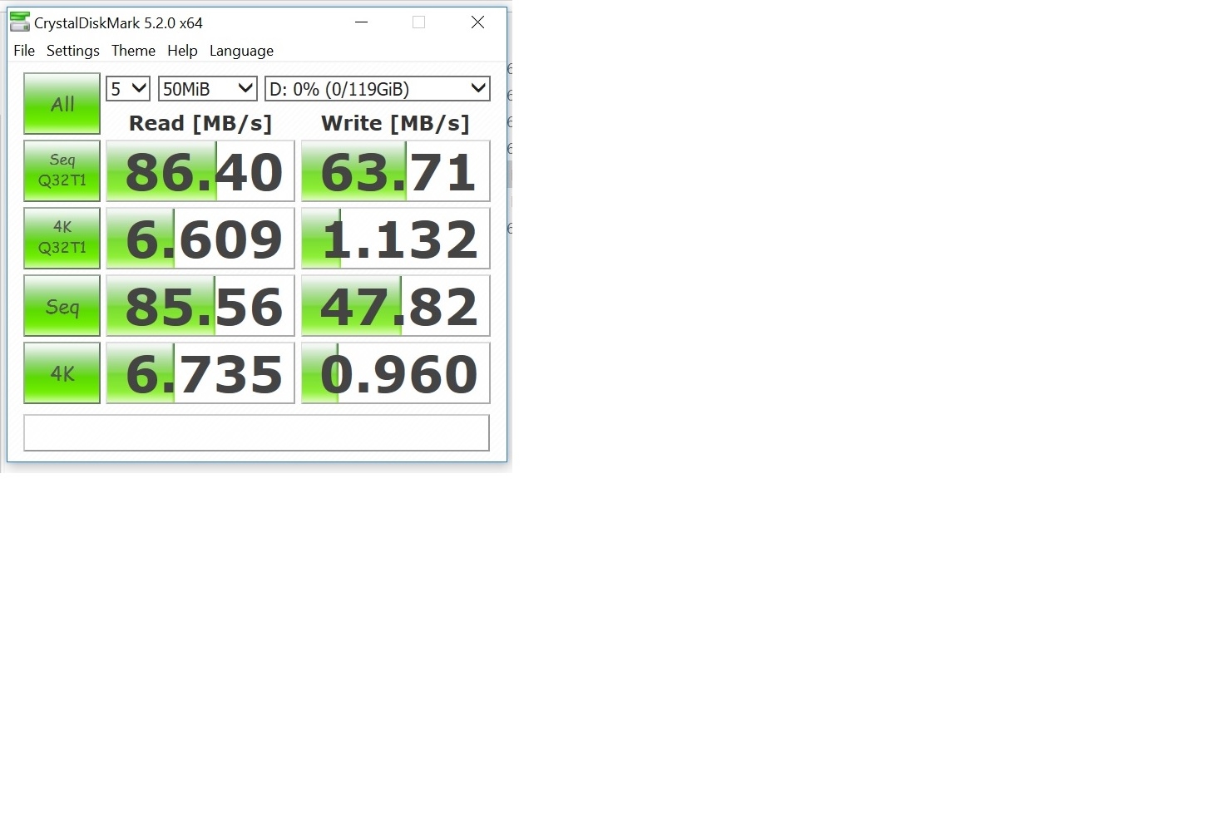Select the 47.82 Seq write result
This screenshot has width=1211, height=824.
click(396, 306)
